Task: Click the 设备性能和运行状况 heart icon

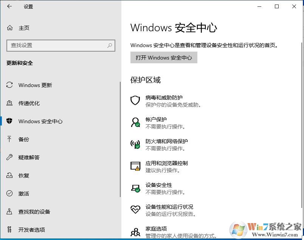Action: [x=135, y=209]
